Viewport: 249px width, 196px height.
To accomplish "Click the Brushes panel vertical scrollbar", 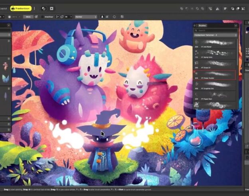I will pos(237,51).
